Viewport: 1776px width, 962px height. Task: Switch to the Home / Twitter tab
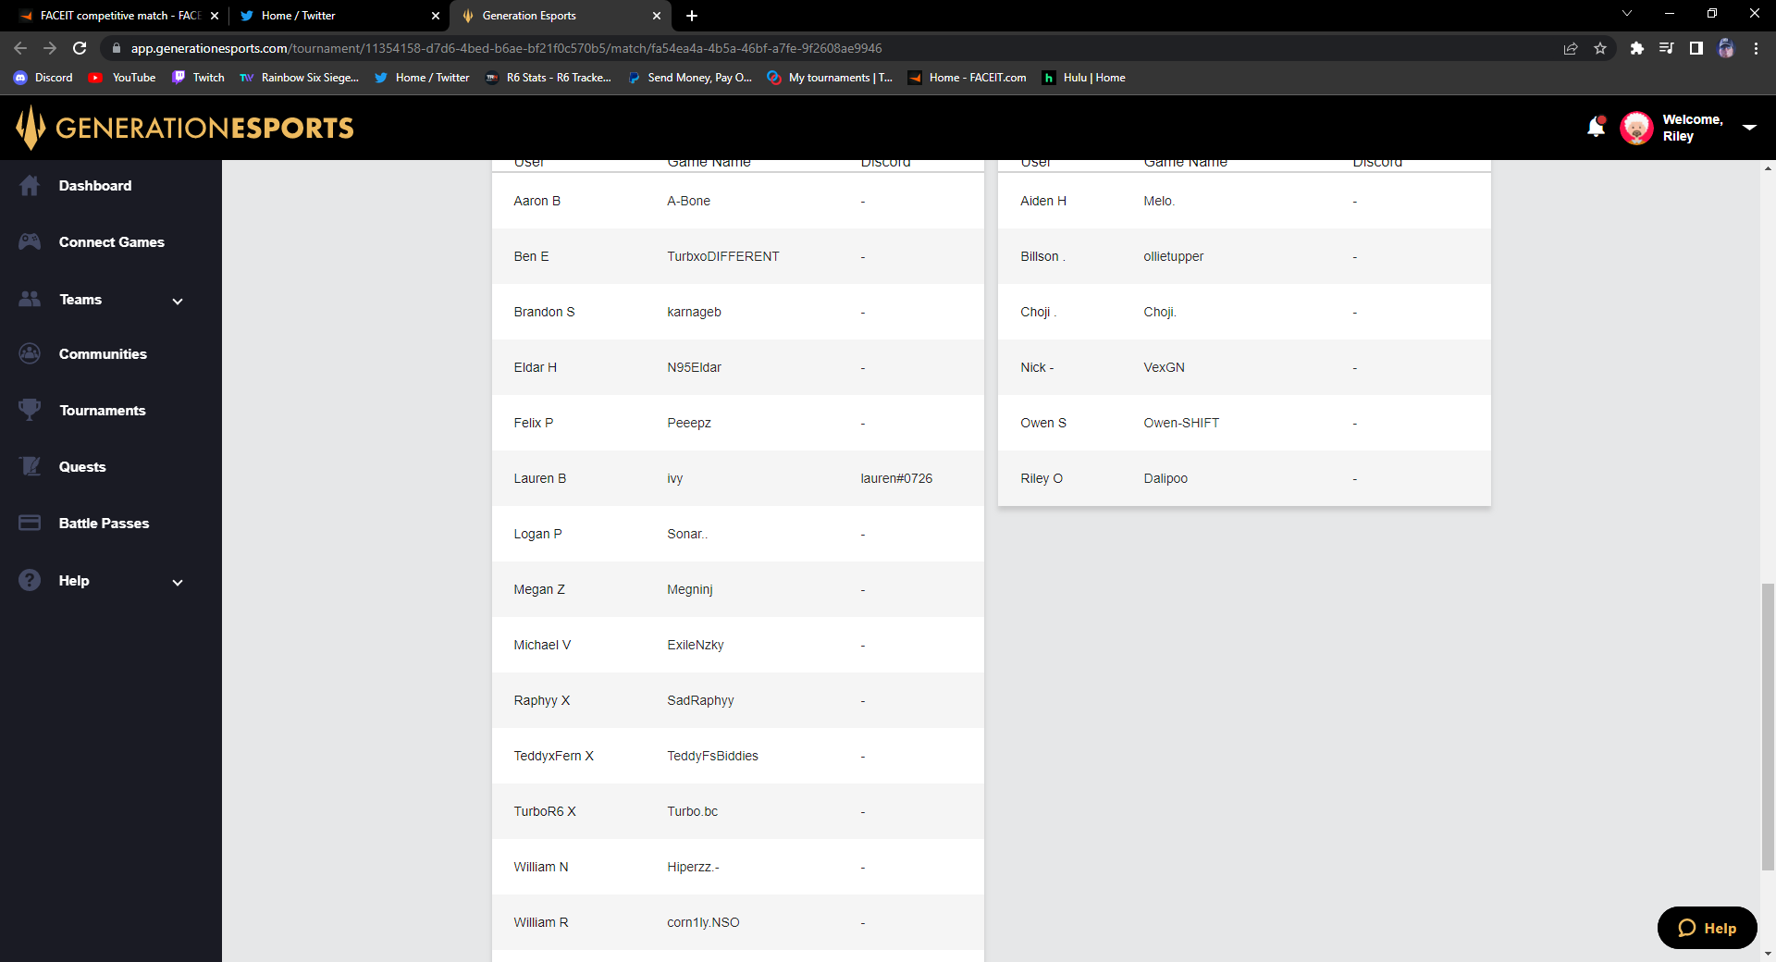[338, 16]
